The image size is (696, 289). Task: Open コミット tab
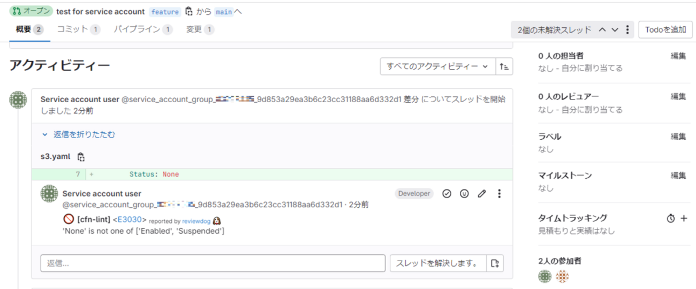coord(79,29)
